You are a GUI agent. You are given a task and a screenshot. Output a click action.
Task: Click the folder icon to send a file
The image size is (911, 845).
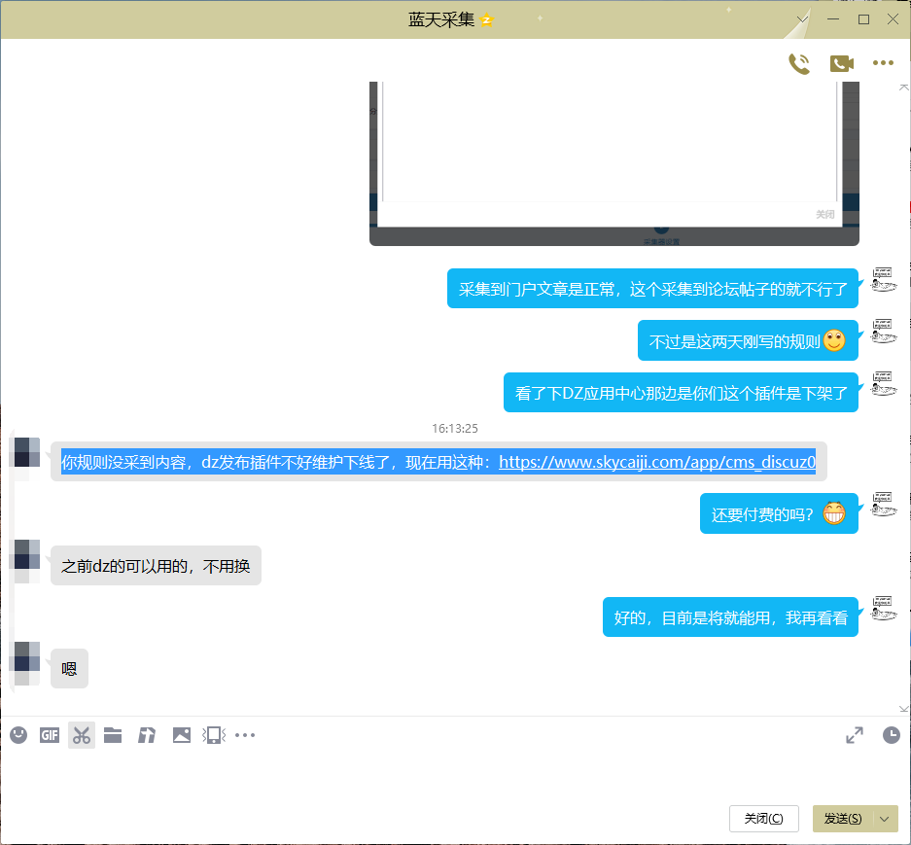[x=113, y=735]
